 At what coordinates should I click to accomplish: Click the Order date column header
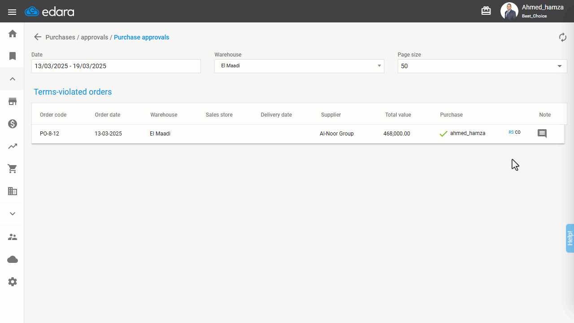[x=108, y=115]
